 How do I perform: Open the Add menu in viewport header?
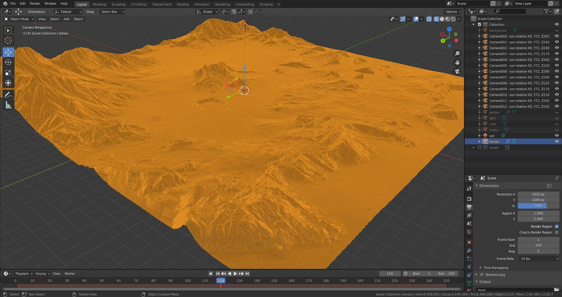66,19
